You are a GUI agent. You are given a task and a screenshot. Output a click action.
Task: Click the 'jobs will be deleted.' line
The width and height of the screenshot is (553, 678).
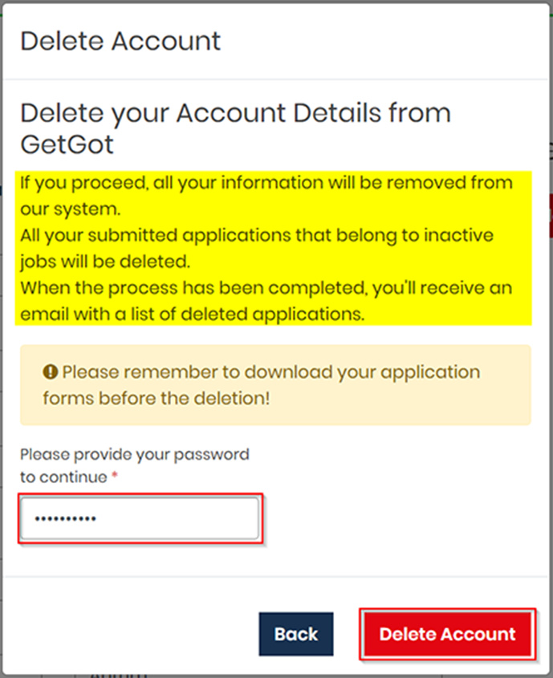[105, 262]
